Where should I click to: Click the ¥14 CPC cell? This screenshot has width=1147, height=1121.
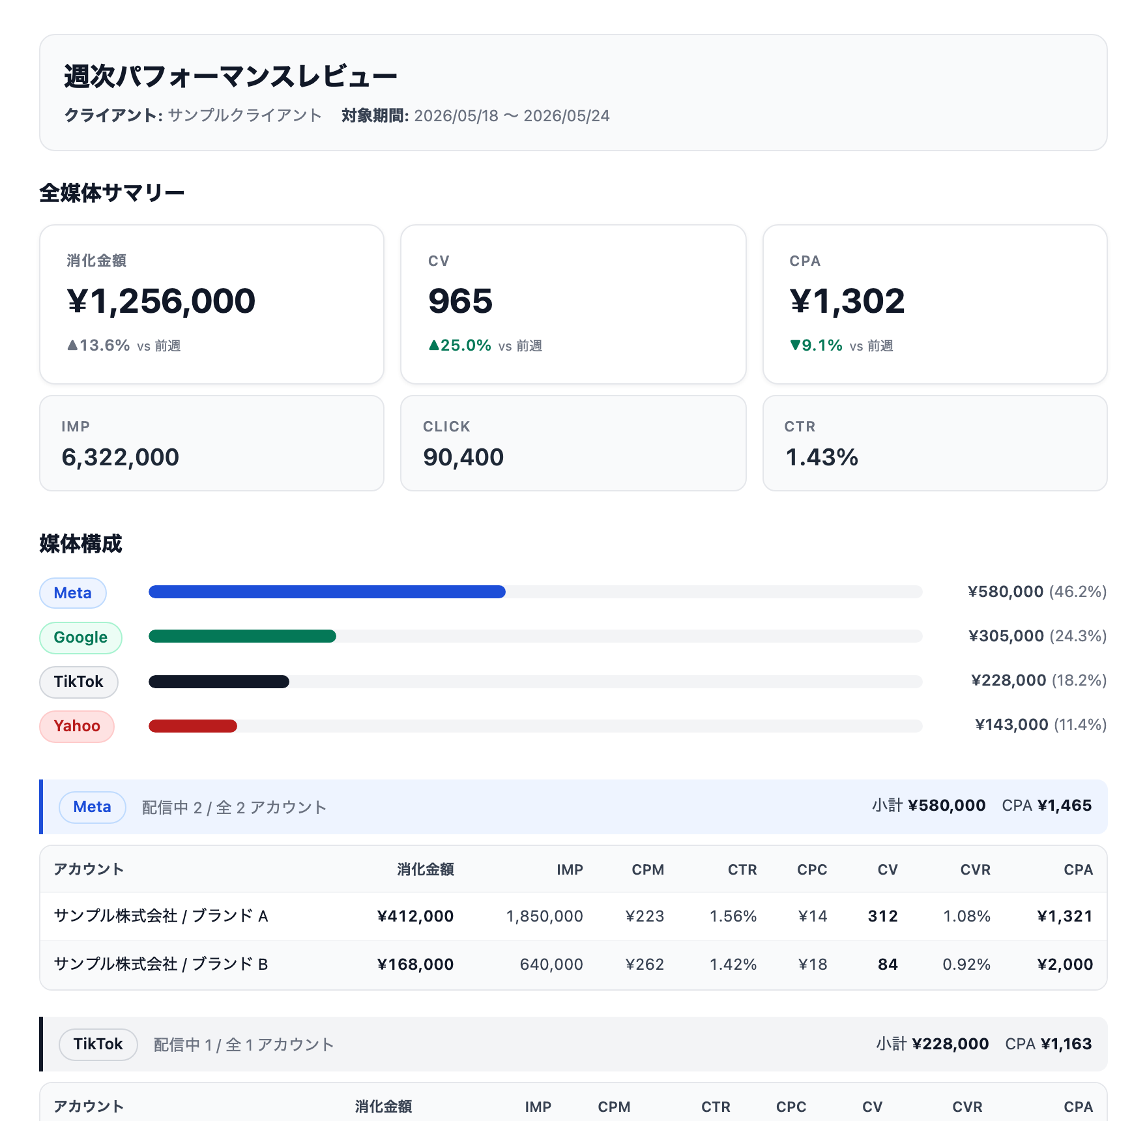(813, 916)
